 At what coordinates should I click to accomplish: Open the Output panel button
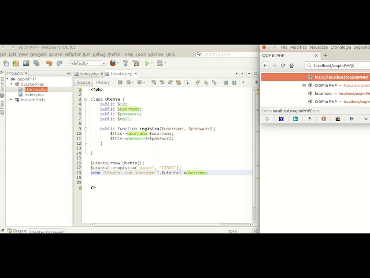tap(17, 231)
